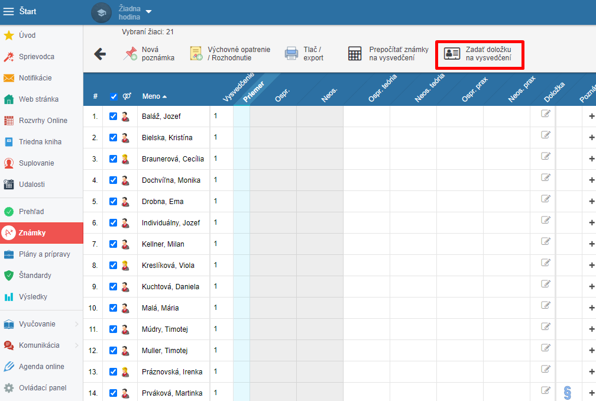Click student icon for Braunerová, Cecília
Screen dimensions: 596x401
point(125,159)
